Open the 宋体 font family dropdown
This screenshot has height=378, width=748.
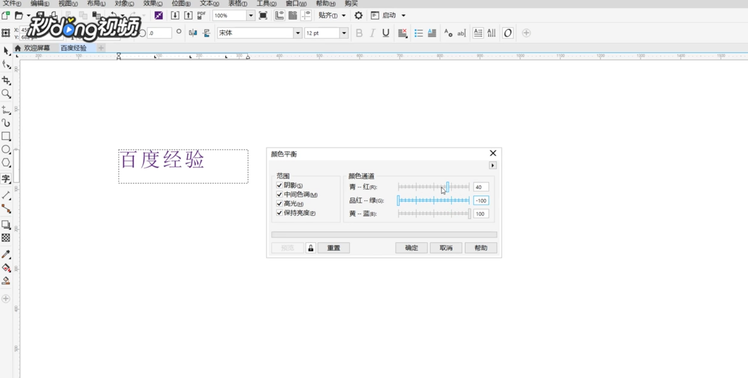click(297, 33)
